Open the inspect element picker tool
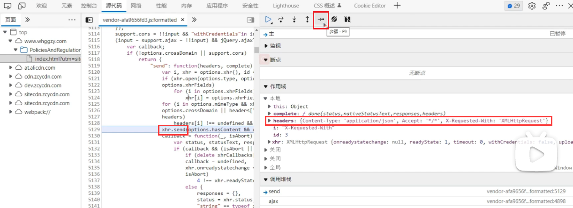Viewport: 573px width, 208px height. pyautogui.click(x=8, y=6)
